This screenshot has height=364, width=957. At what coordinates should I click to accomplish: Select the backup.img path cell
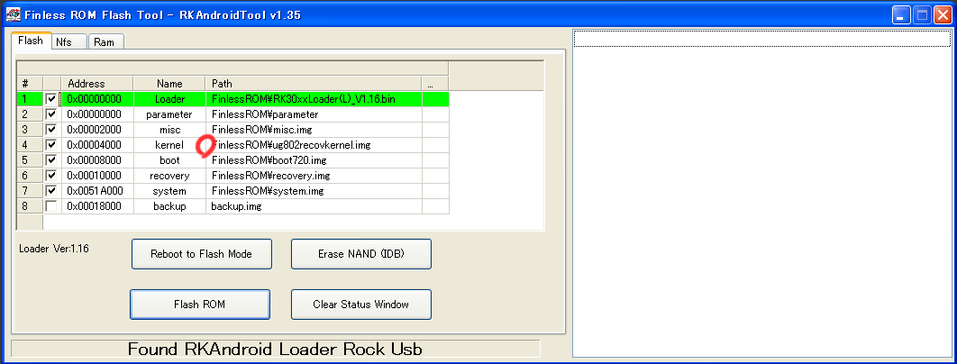click(x=314, y=206)
